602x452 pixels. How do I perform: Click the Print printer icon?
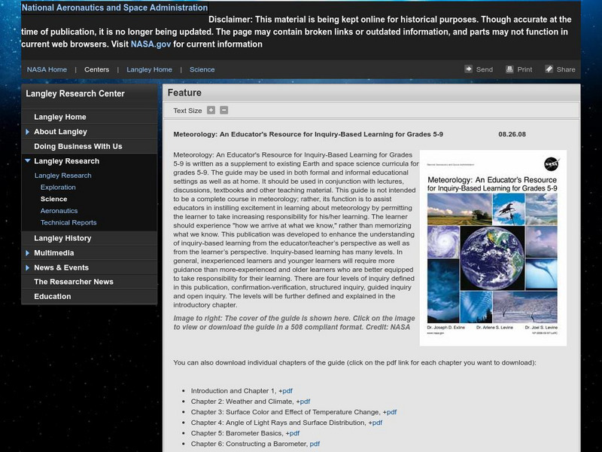point(509,69)
